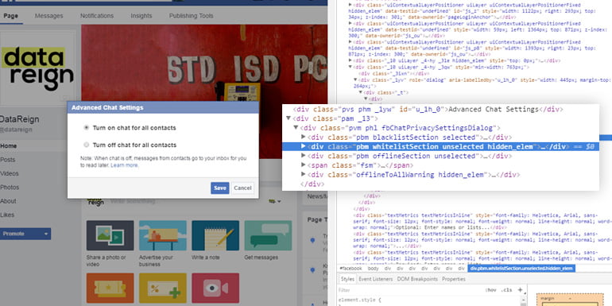Click the video camera icon tile
The height and width of the screenshot is (306, 612).
[215, 288]
